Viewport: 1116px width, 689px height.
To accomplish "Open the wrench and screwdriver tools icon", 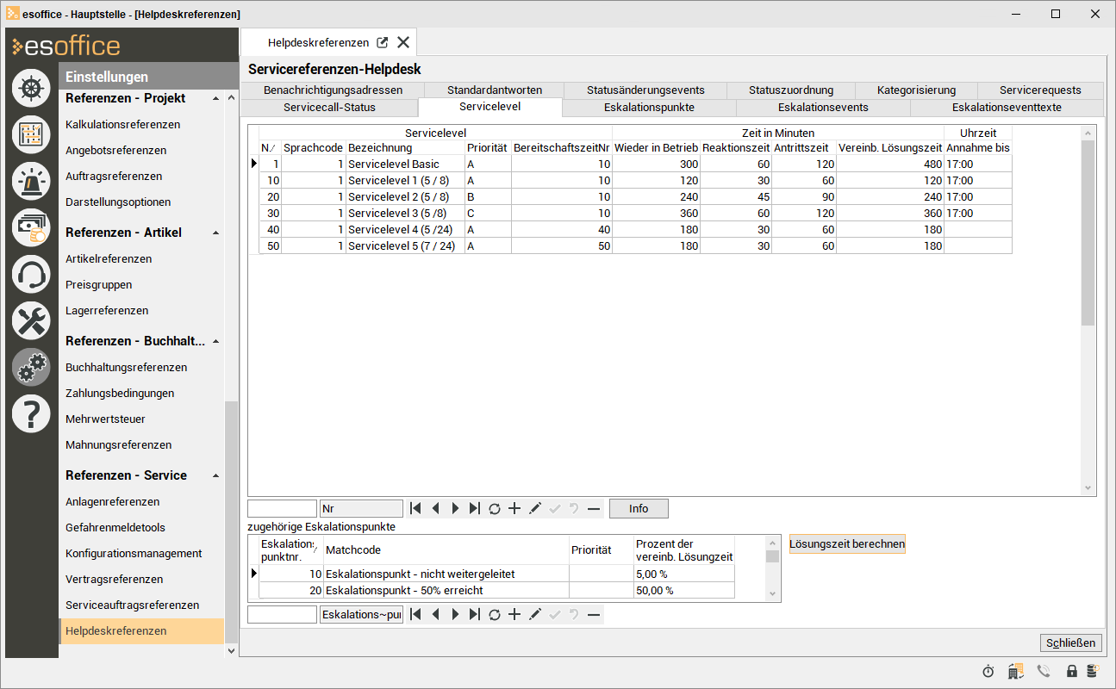I will [31, 321].
